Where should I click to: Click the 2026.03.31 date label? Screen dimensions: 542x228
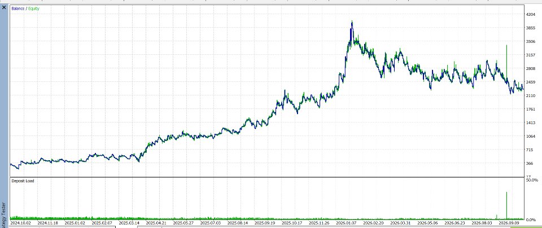400,223
